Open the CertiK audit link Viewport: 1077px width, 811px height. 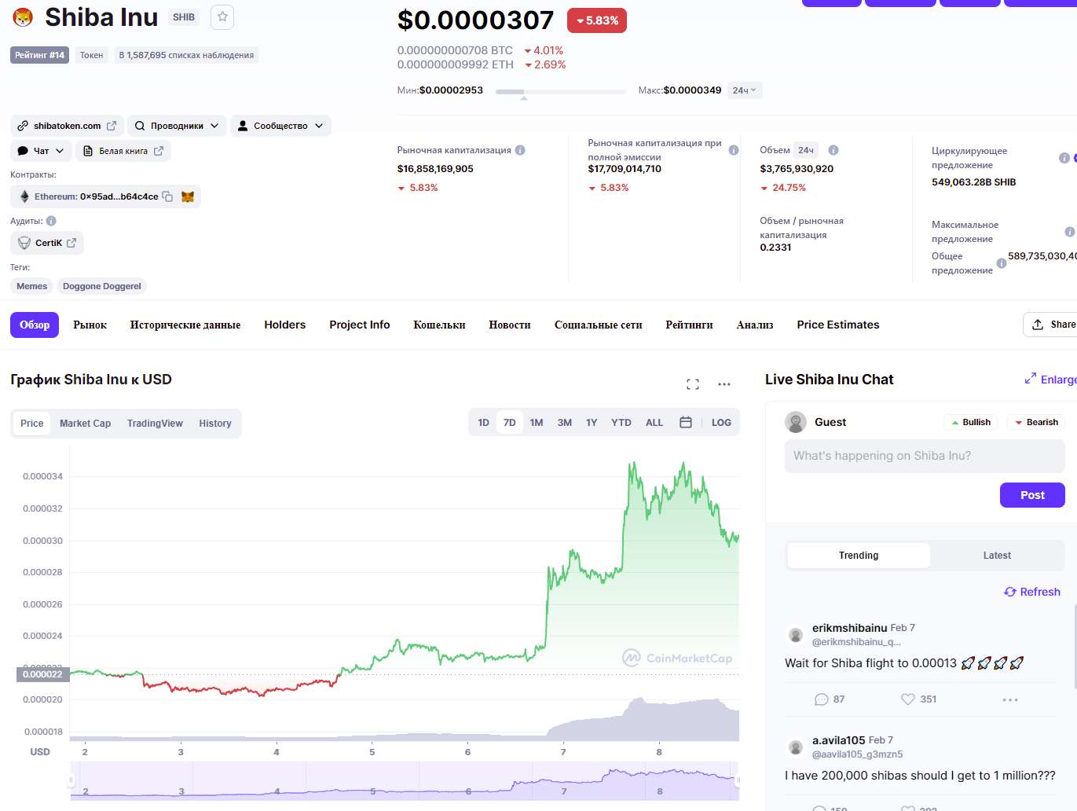click(x=47, y=243)
